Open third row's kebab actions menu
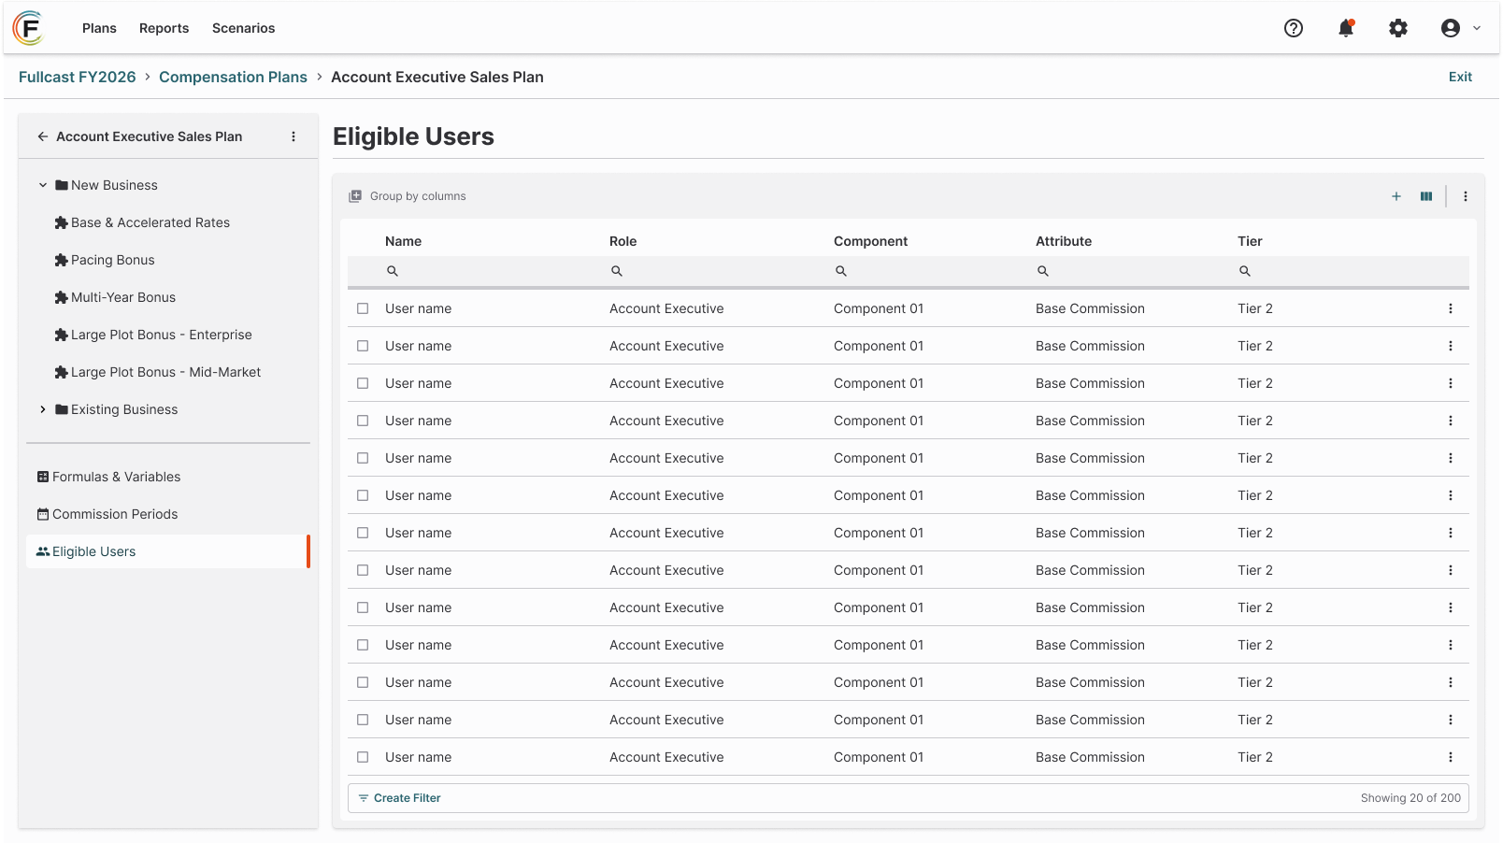Screen dimensions: 1503x843 [1451, 383]
